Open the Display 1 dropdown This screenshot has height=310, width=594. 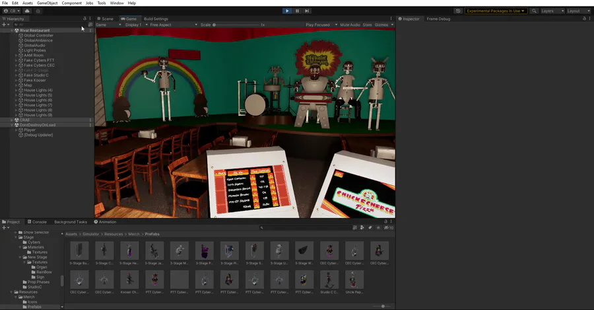point(137,24)
